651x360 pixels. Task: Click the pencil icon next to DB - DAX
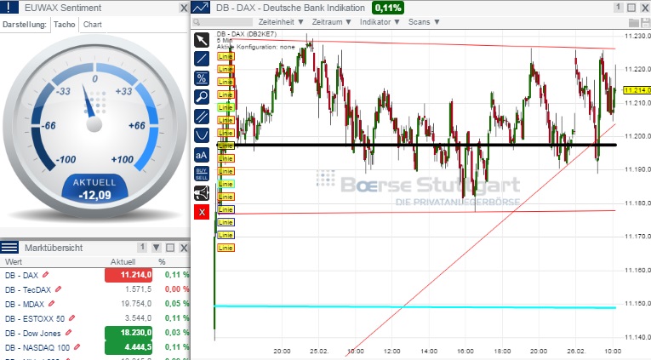pyautogui.click(x=46, y=274)
